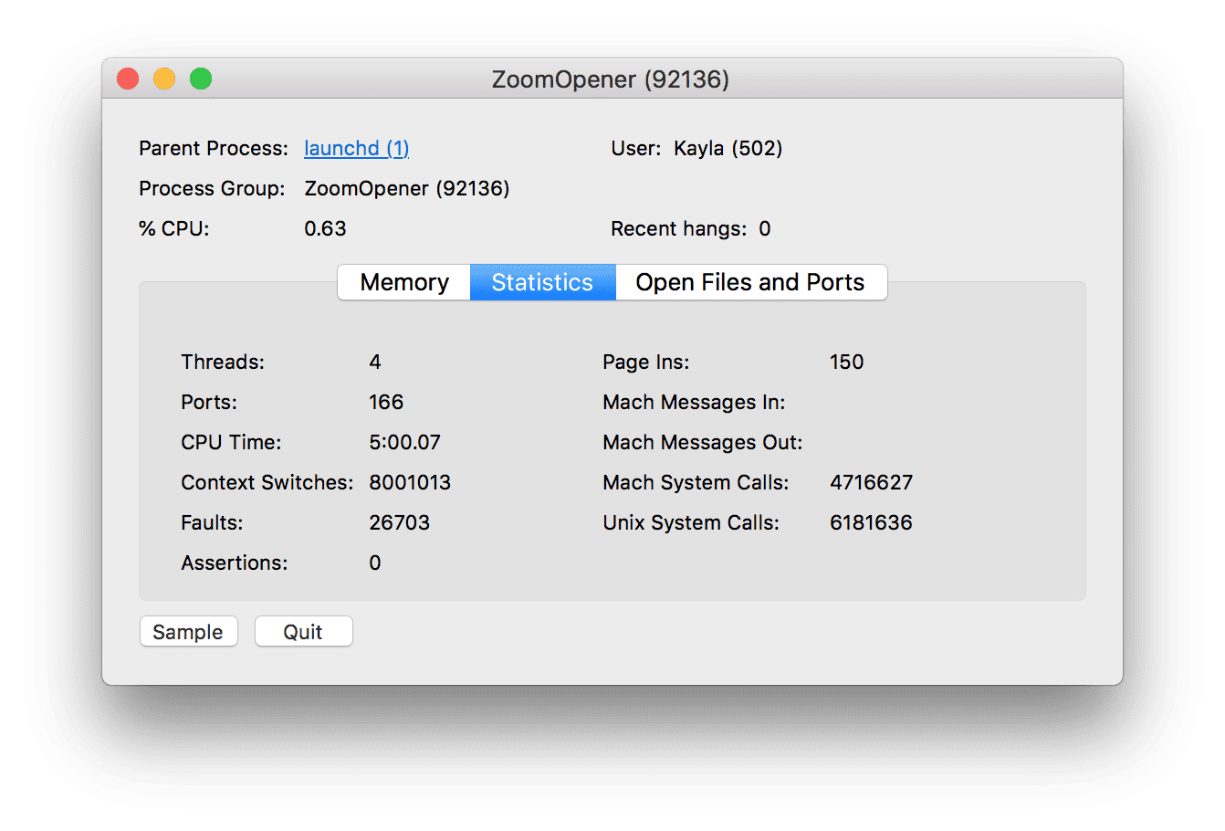Click the launchd (1) parent process link
The width and height of the screenshot is (1225, 831).
pos(356,148)
